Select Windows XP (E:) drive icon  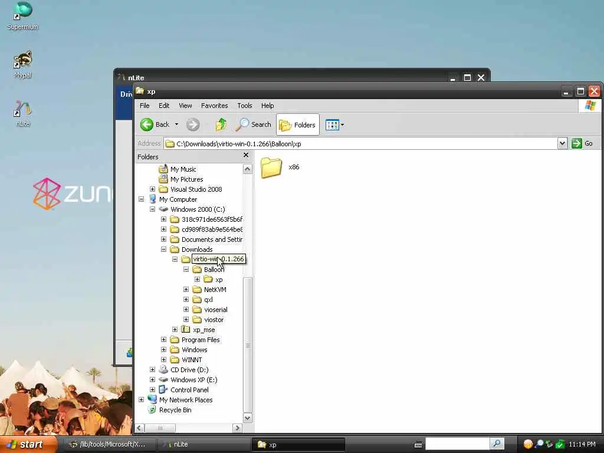click(x=163, y=379)
